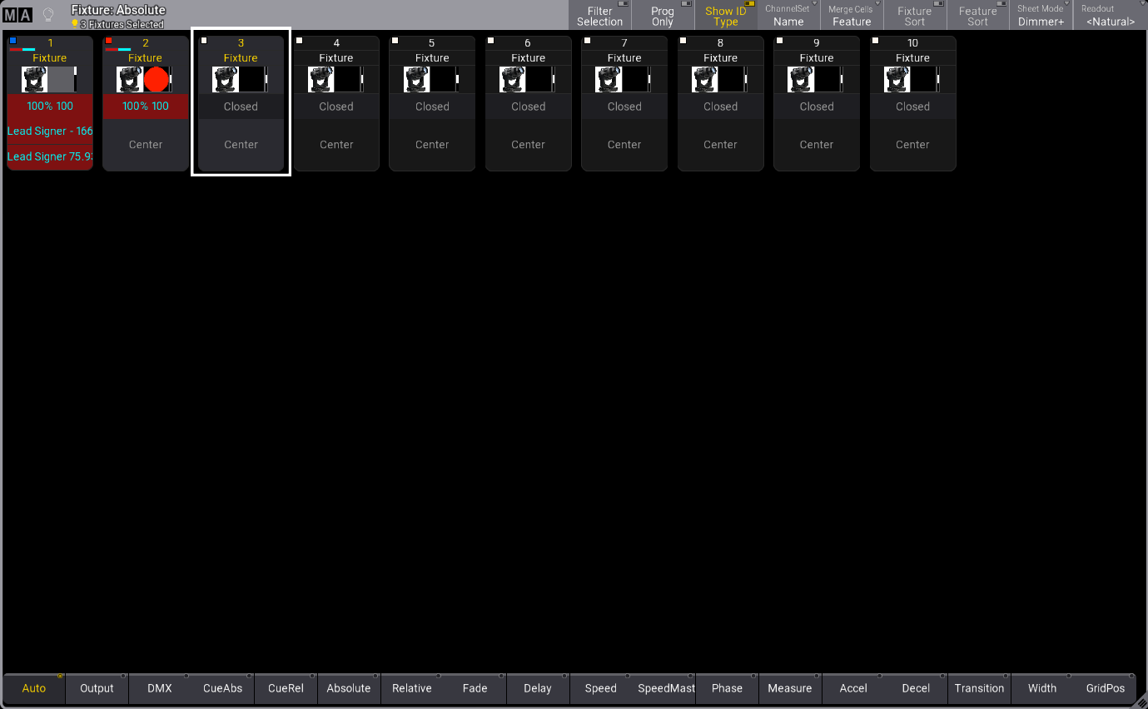The image size is (1148, 709).
Task: Open the Readout dropdown
Action: pos(1110,16)
